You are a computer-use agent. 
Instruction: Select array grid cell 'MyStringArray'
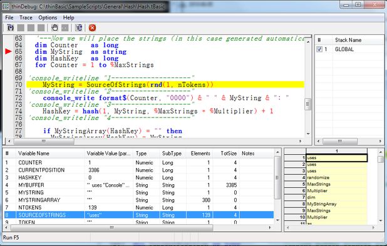[337, 204]
